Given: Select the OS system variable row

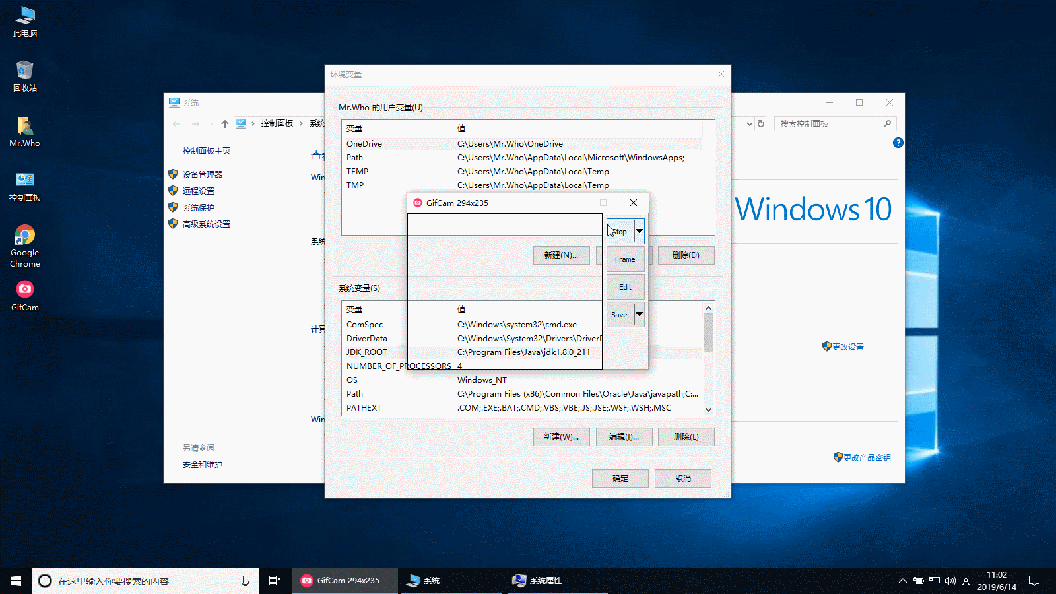Looking at the screenshot, I should (x=522, y=380).
